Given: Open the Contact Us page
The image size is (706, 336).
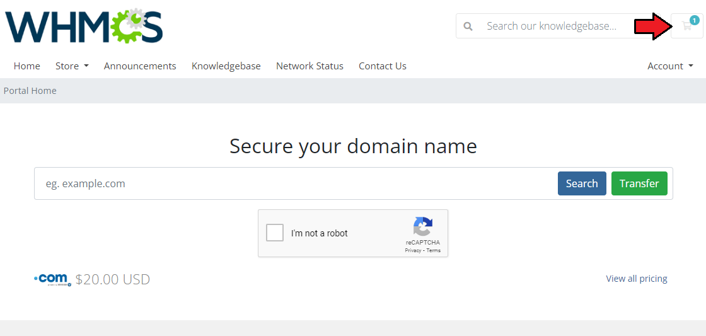Looking at the screenshot, I should (383, 66).
